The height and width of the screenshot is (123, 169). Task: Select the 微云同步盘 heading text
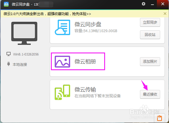click(x=88, y=24)
